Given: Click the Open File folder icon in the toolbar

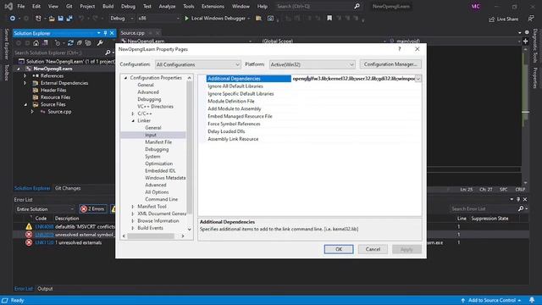Looking at the screenshot, I should (x=52, y=19).
